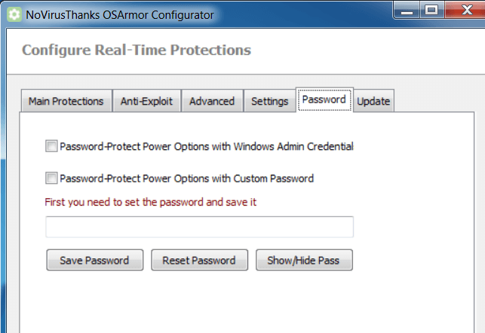Click the 'Configure Real-Time Protections' heading

[137, 50]
